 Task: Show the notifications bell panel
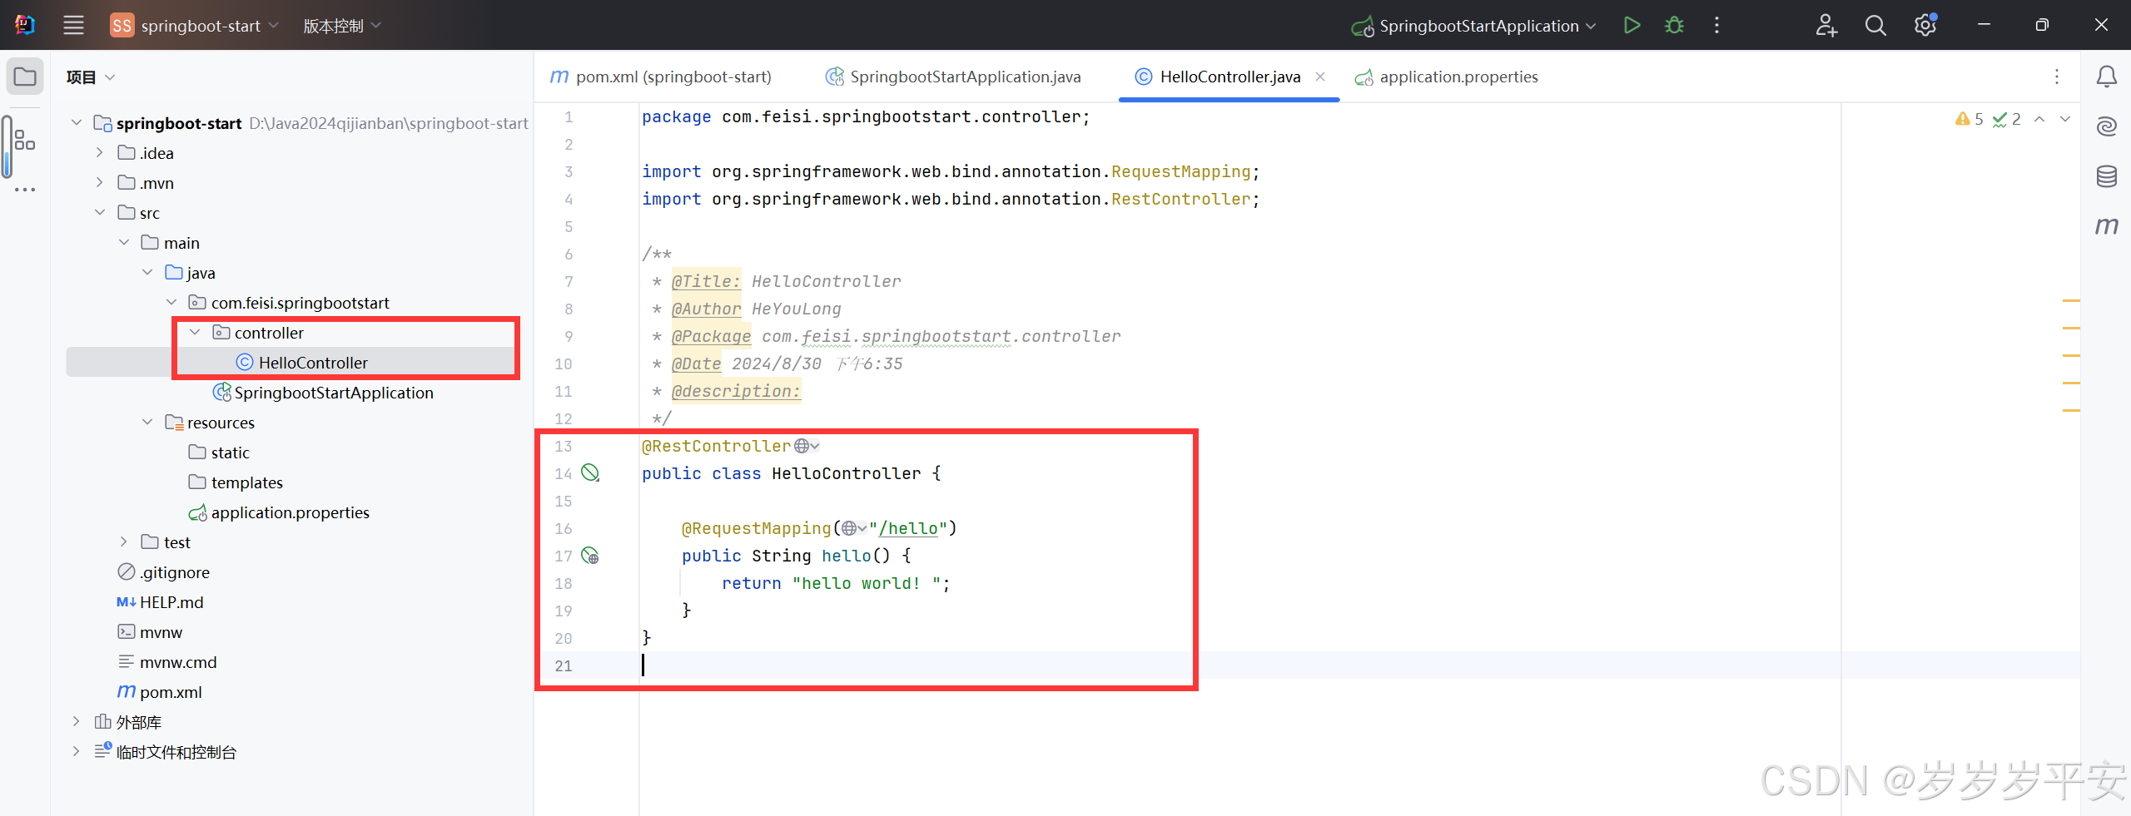pyautogui.click(x=2106, y=77)
